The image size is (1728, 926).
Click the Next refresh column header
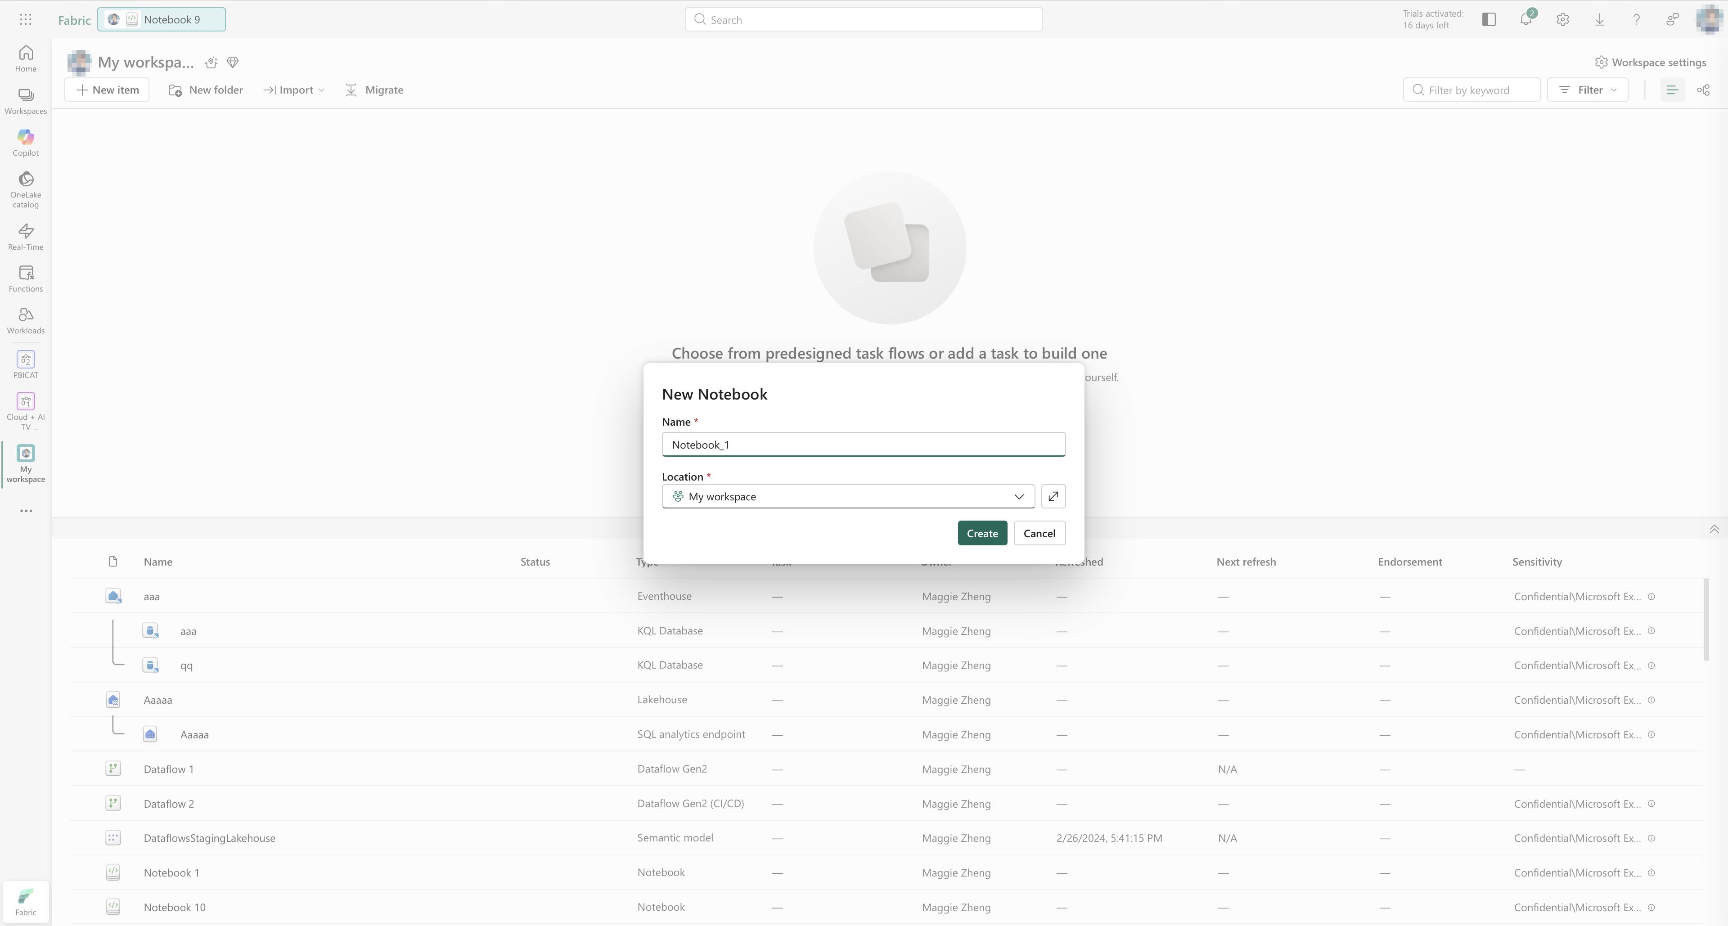click(x=1246, y=562)
